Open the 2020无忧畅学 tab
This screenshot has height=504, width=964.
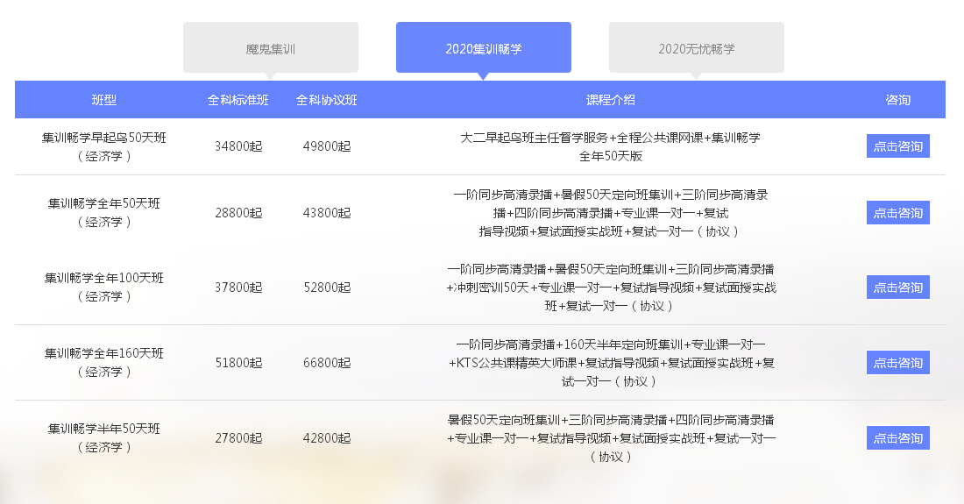point(697,48)
